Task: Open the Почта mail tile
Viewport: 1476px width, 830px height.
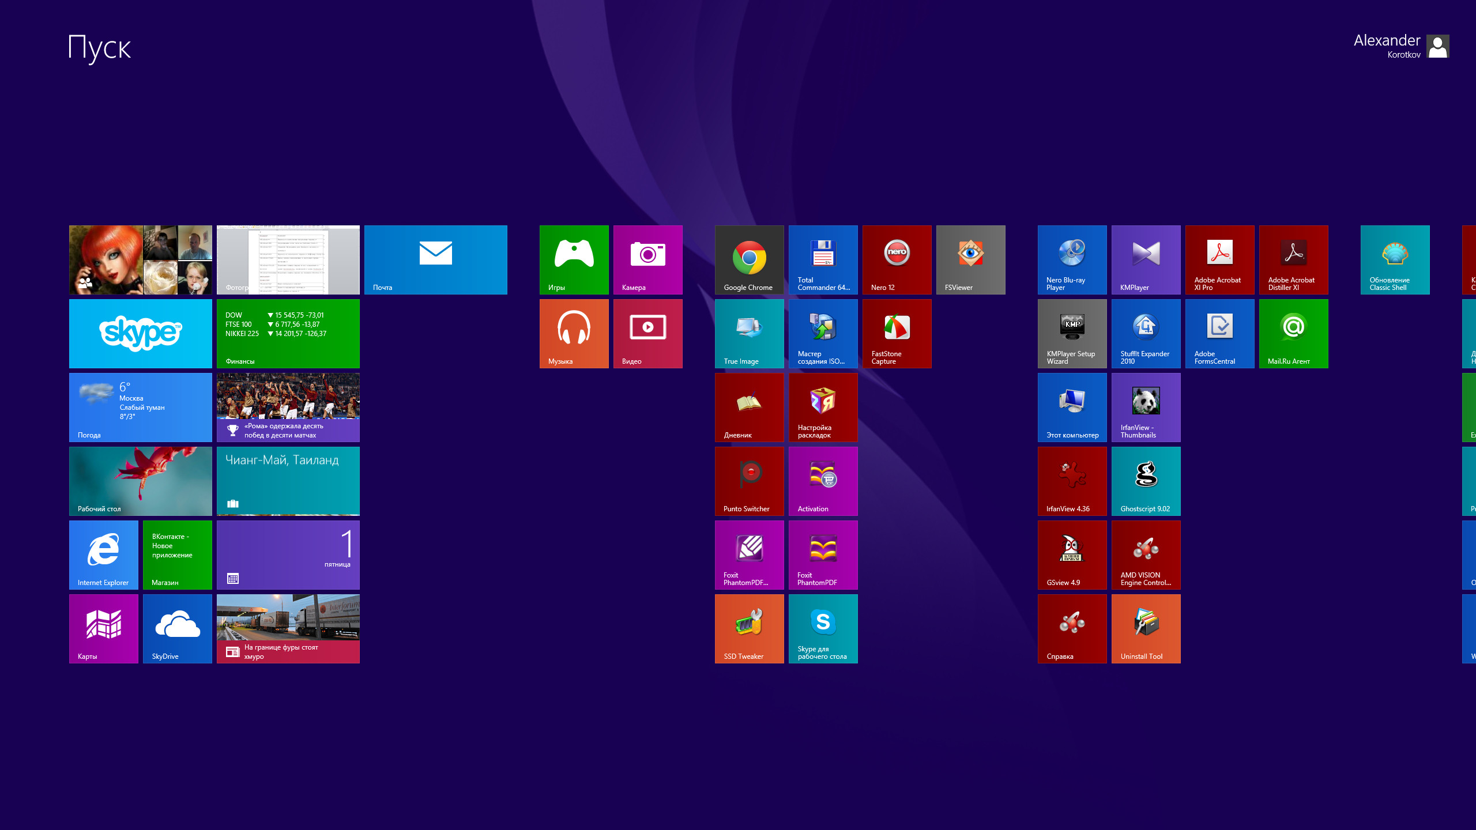Action: [435, 259]
